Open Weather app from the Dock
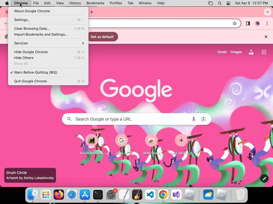Viewport: 273px width, 204px height. [208, 194]
